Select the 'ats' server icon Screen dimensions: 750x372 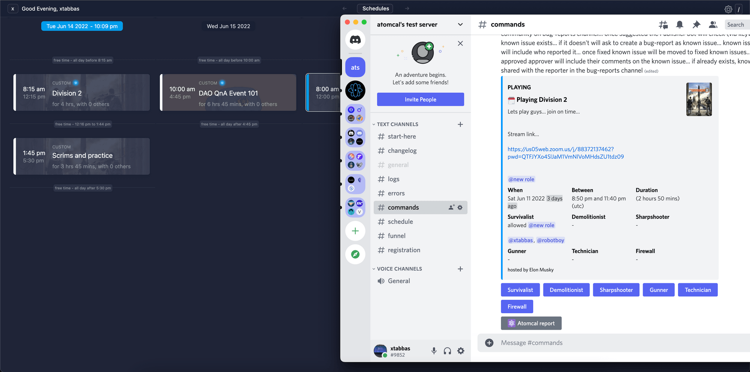355,67
